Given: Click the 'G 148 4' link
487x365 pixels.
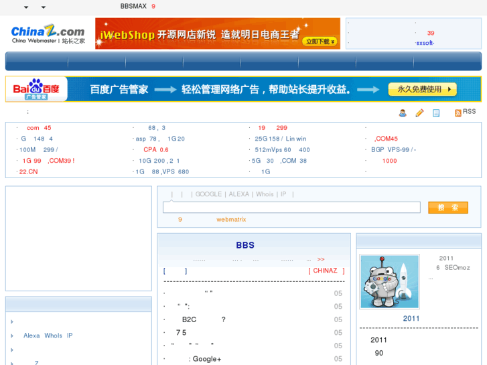Looking at the screenshot, I should coord(37,139).
